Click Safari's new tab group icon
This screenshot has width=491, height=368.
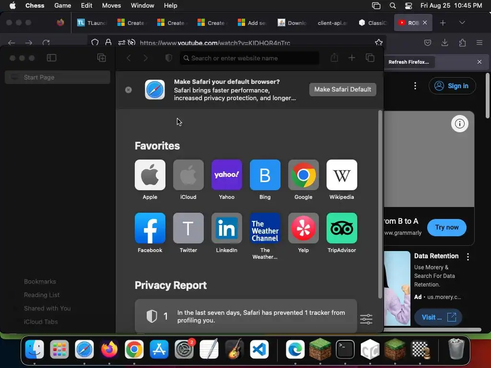[102, 58]
